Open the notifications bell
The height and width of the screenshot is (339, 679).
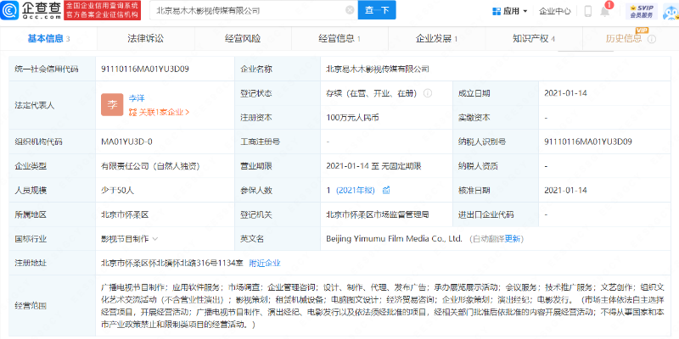[605, 11]
